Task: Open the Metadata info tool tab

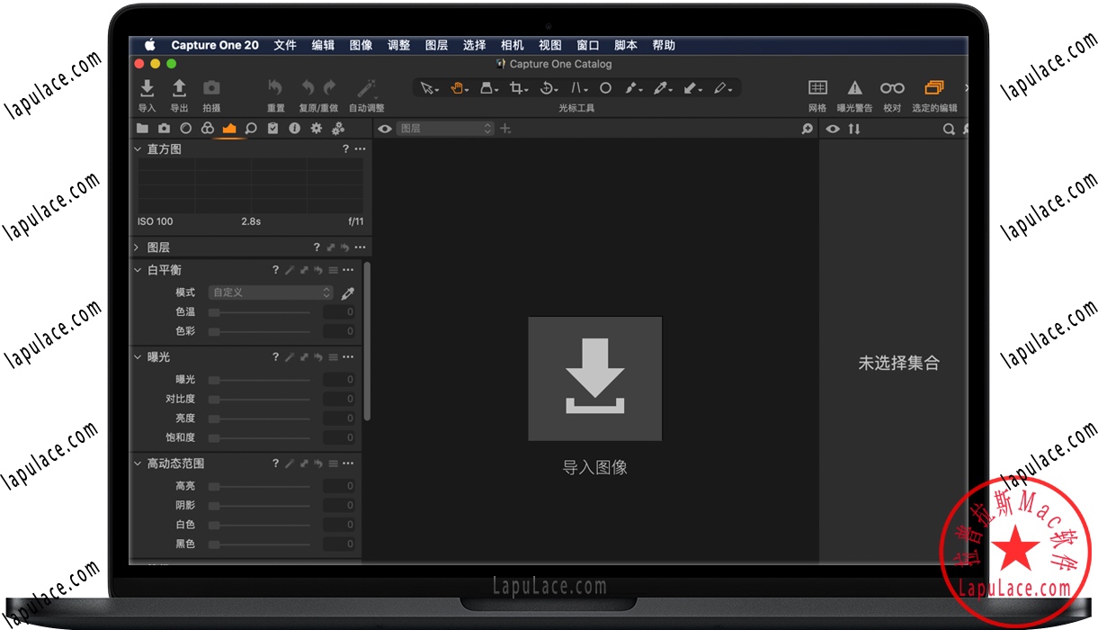Action: [x=294, y=129]
